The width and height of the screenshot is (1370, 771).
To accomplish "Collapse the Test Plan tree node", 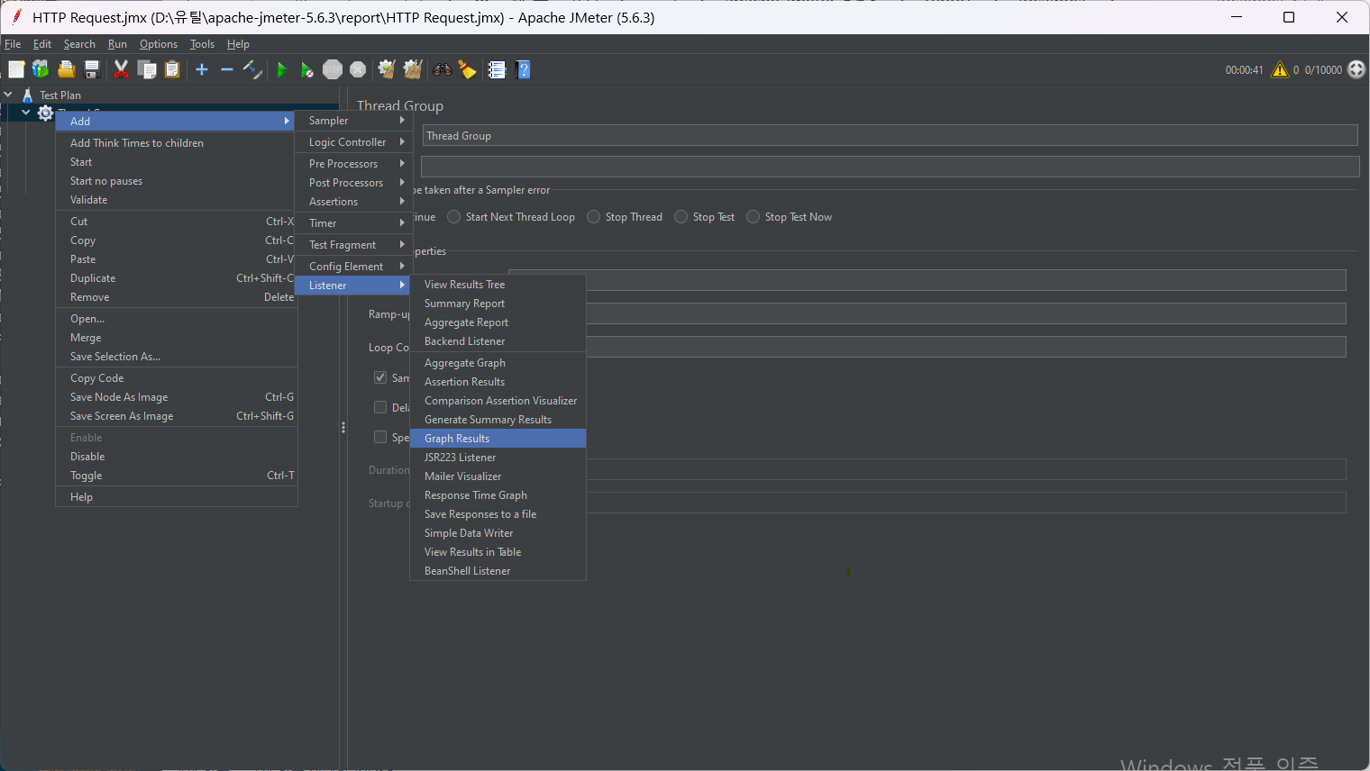I will pyautogui.click(x=8, y=95).
